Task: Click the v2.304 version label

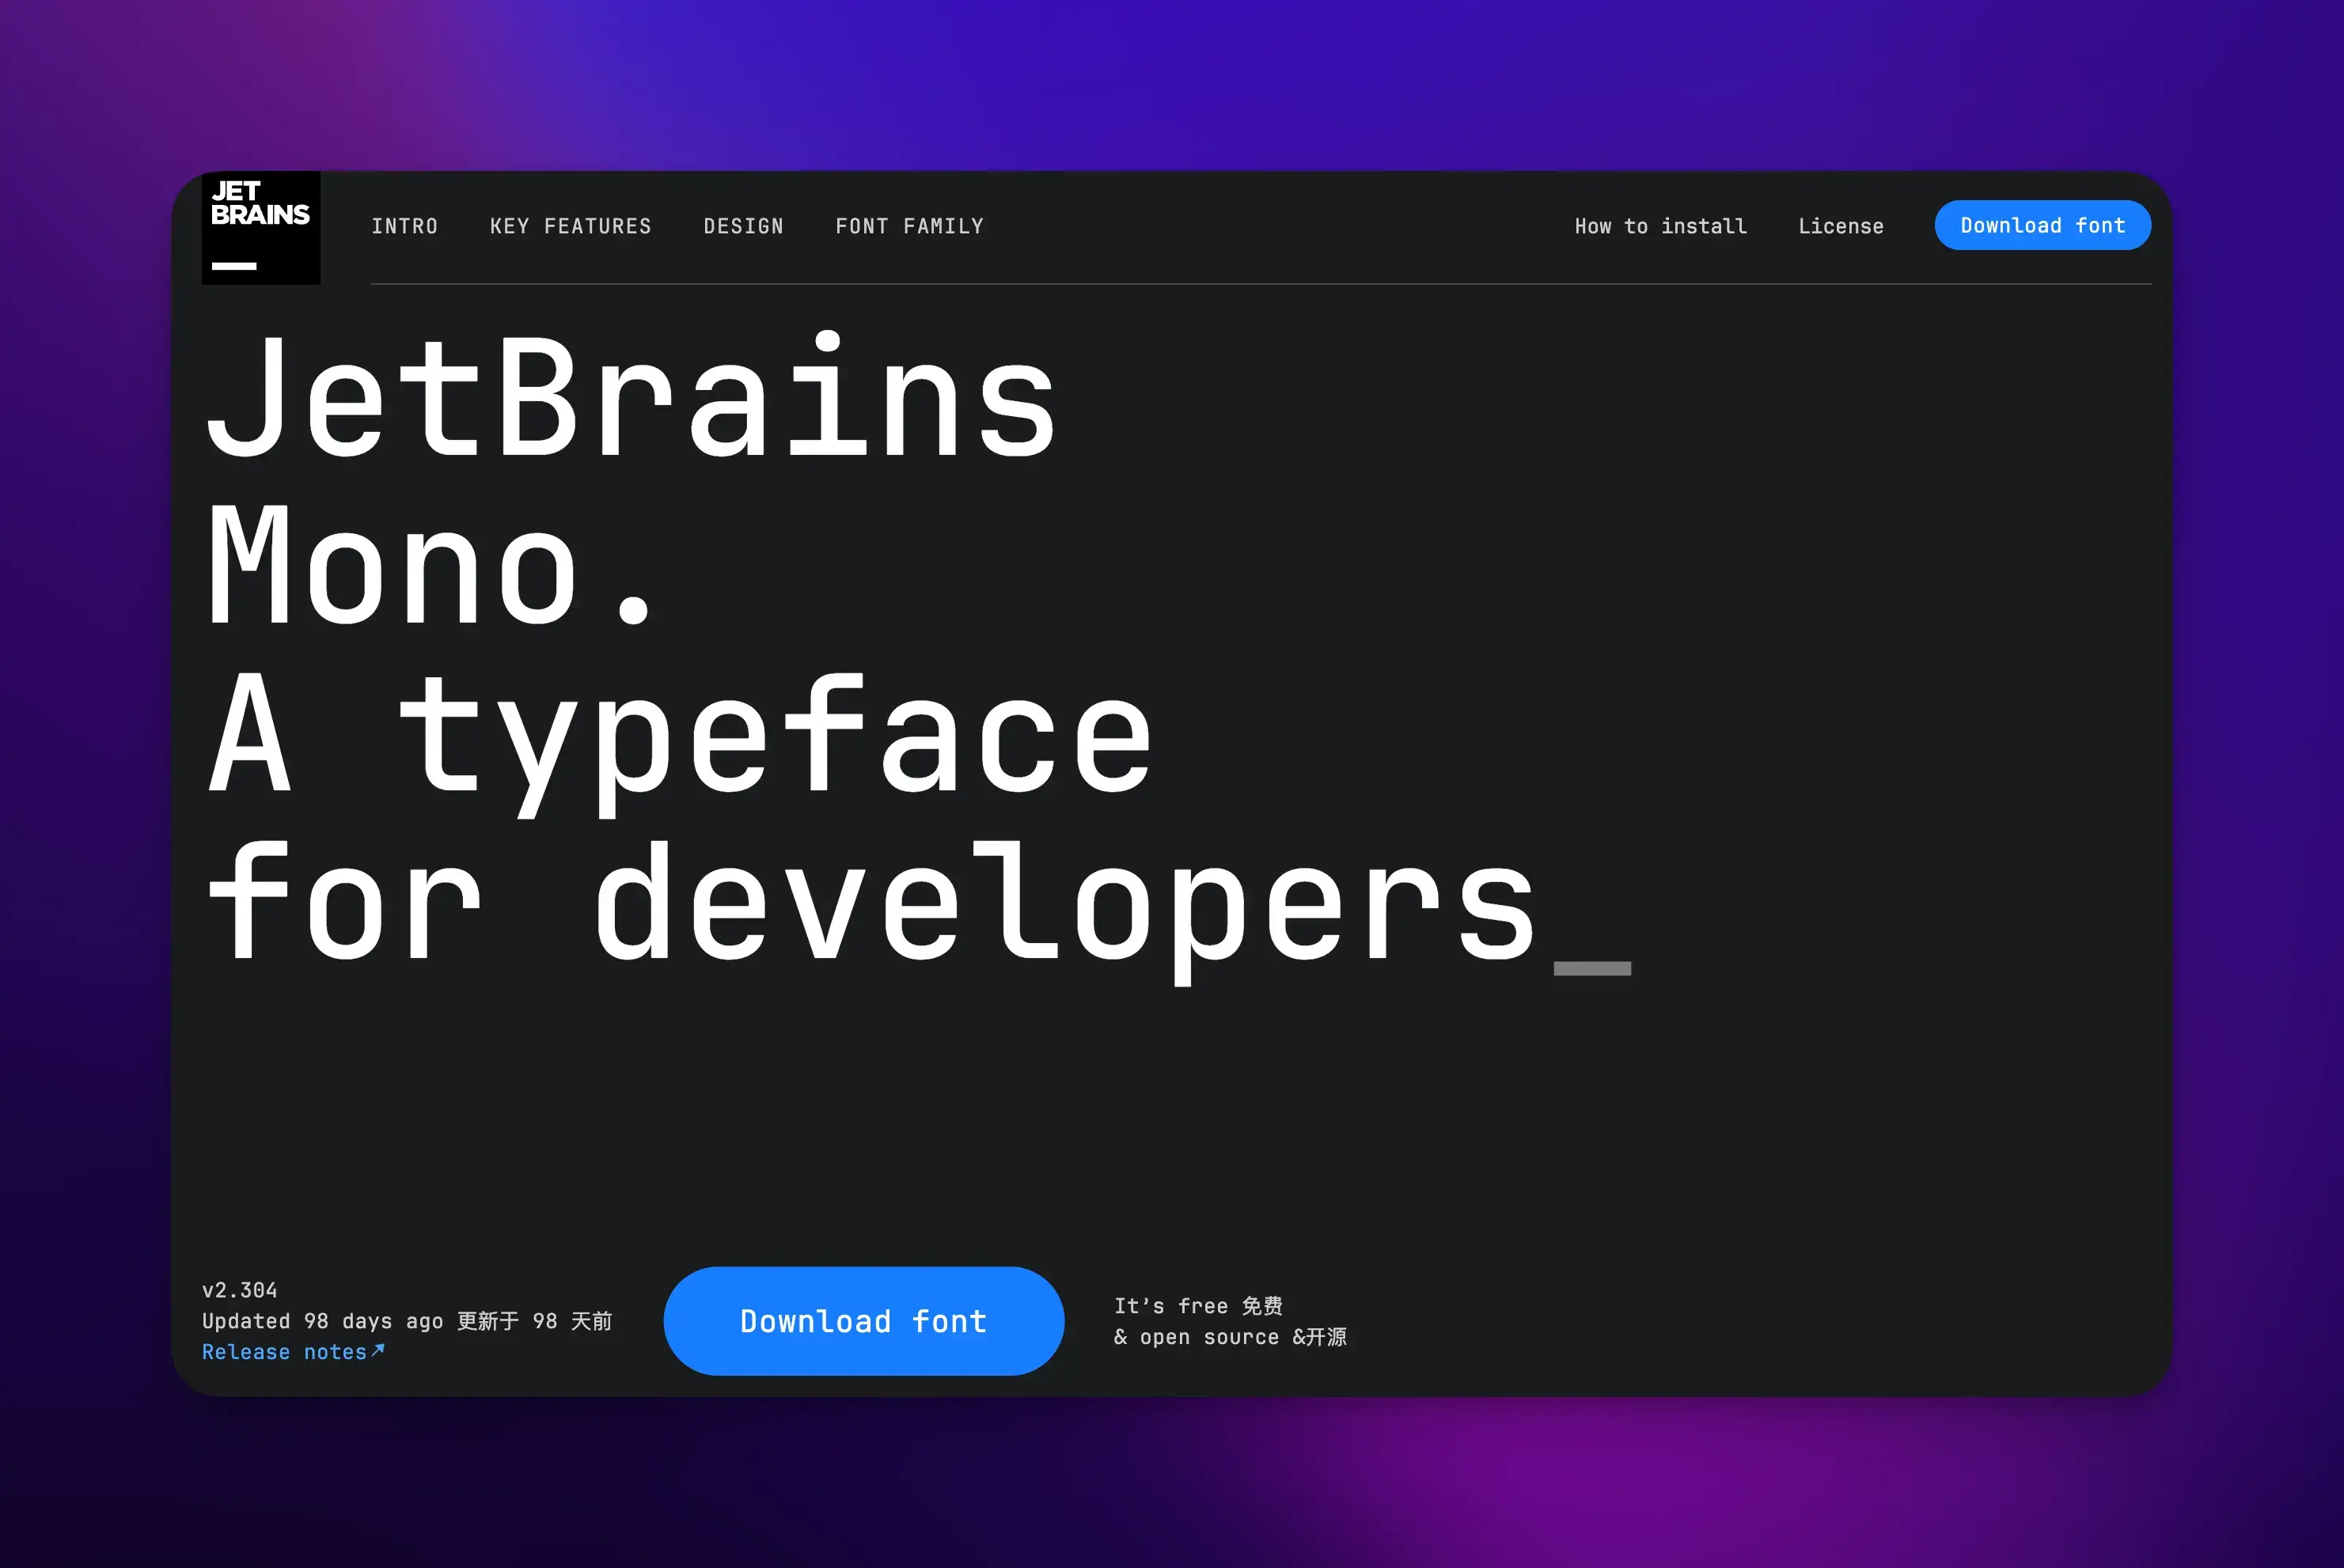Action: pyautogui.click(x=239, y=1290)
